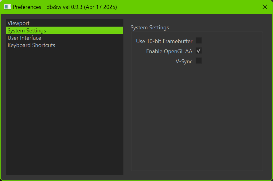273x181 pixels.
Task: Tick the Use 10-bit Framebuffer checkbox
Action: point(199,41)
